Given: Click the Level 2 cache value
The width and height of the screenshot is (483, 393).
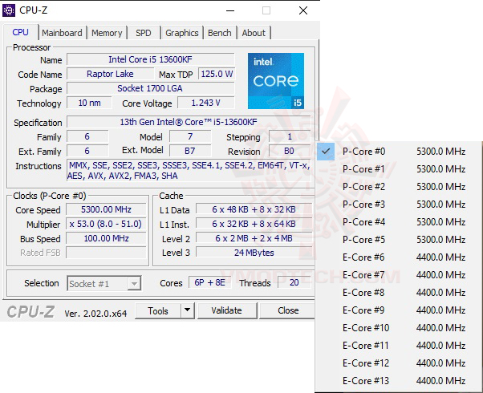Looking at the screenshot, I should (254, 238).
